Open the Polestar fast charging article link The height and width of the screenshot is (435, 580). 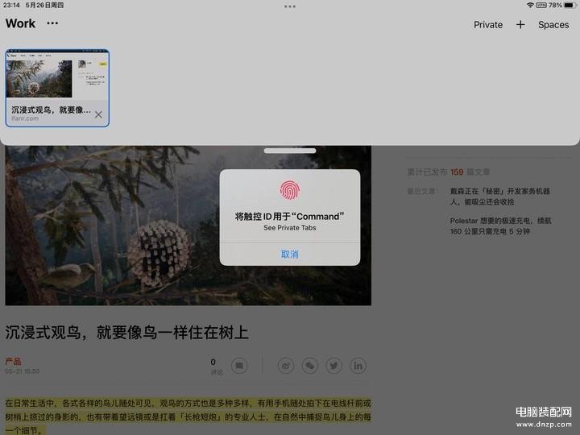coord(500,226)
